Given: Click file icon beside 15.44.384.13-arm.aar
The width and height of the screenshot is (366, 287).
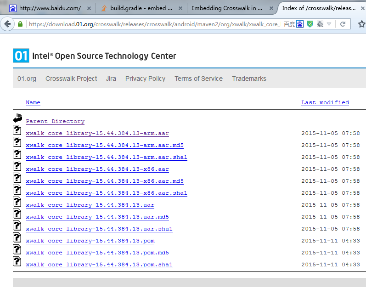Looking at the screenshot, I should click(x=17, y=130).
